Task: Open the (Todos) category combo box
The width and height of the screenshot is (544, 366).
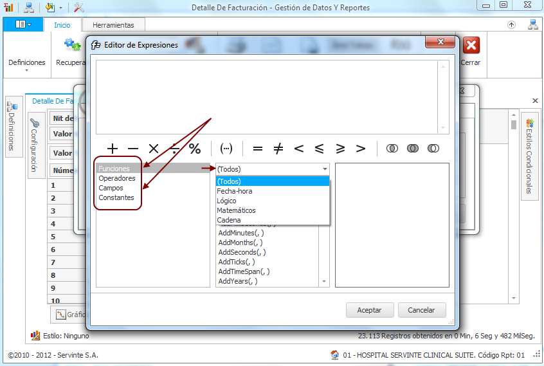Action: pos(272,169)
